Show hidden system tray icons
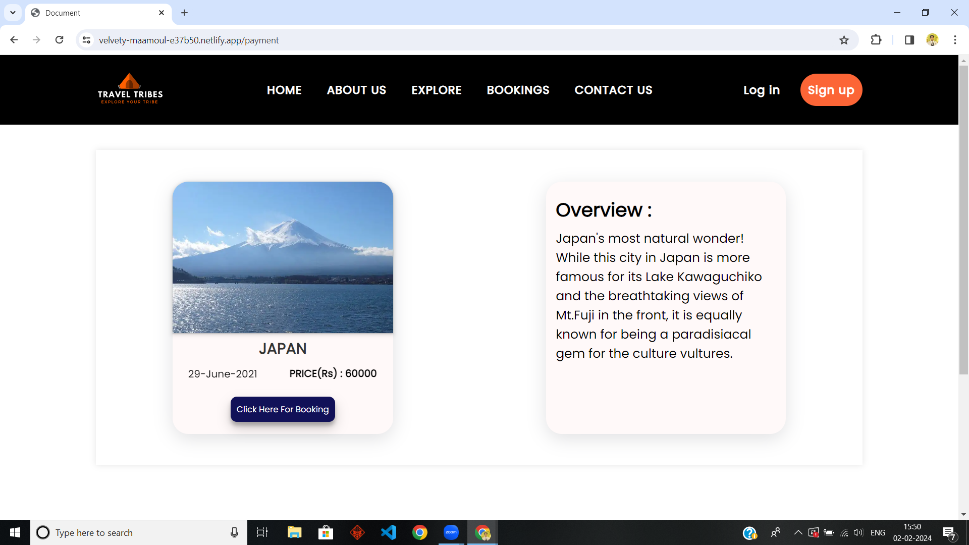The width and height of the screenshot is (969, 545). click(x=798, y=532)
